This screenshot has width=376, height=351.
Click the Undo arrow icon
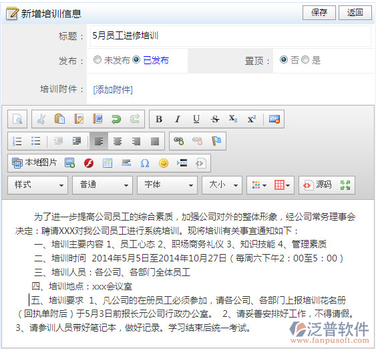116,119
